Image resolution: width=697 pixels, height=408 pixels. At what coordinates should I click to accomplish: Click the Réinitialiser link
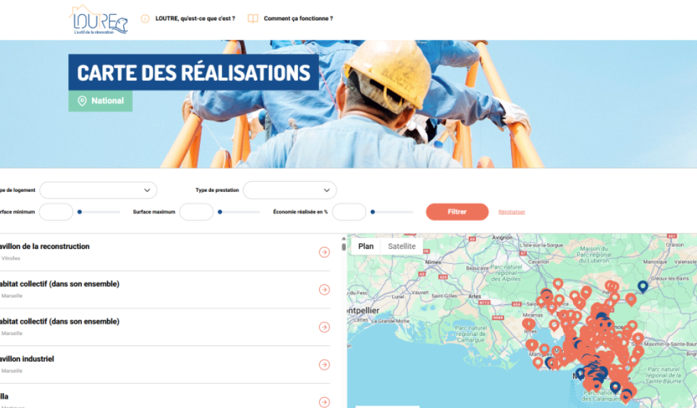(x=512, y=212)
